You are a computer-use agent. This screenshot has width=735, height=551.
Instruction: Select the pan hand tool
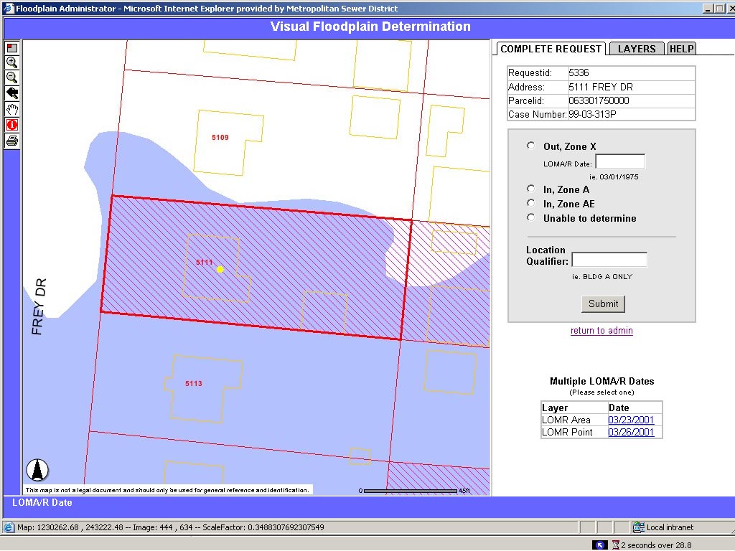(x=12, y=109)
